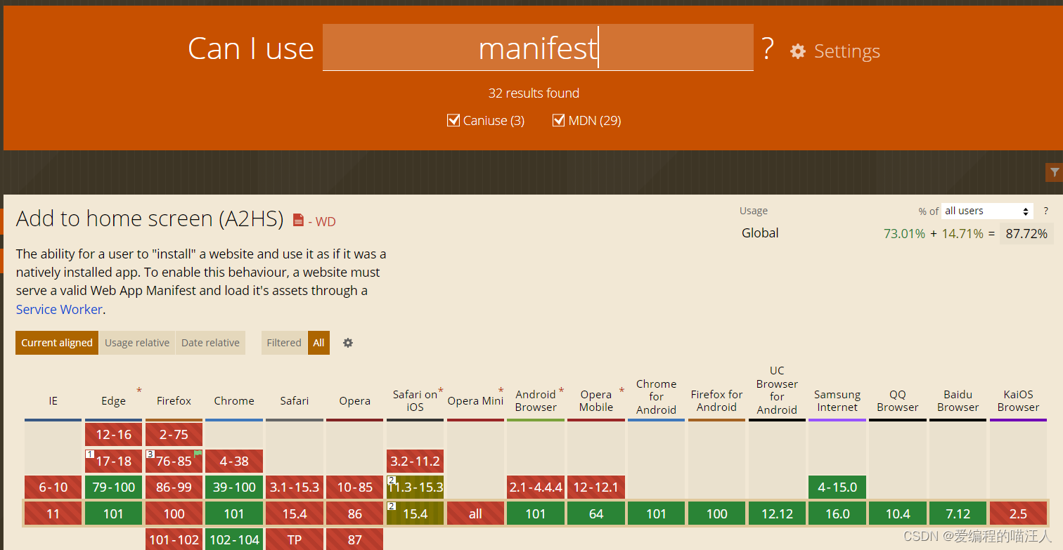The image size is (1063, 550).
Task: Click Edge column header
Action: (113, 401)
